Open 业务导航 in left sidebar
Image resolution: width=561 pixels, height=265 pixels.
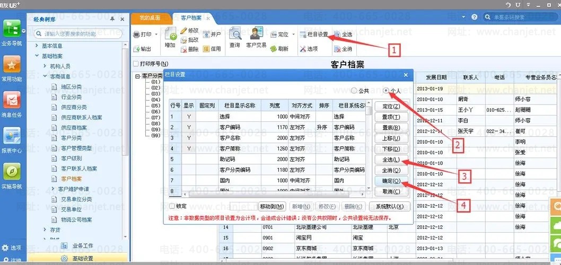point(12,33)
